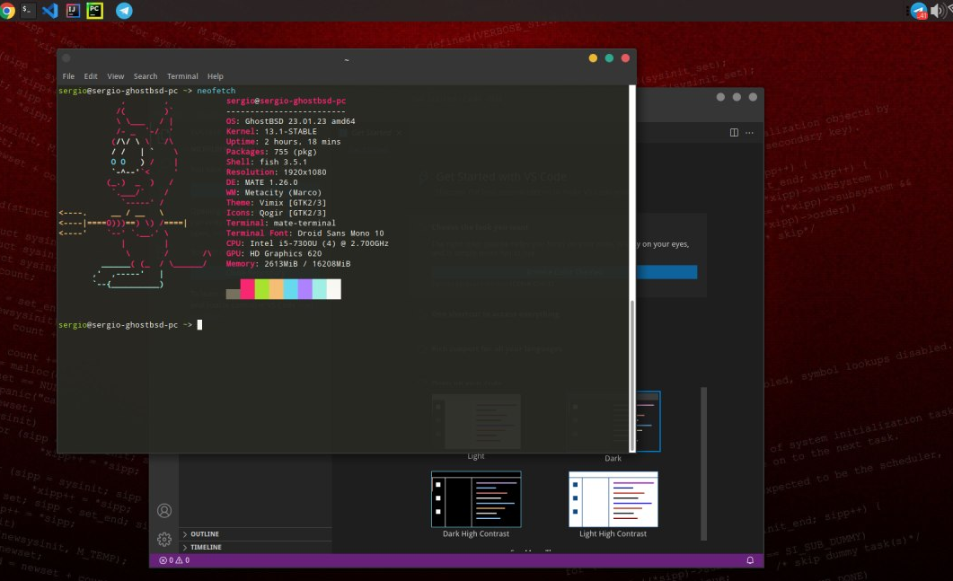Open the Telegram launcher next to PyCharm
The height and width of the screenshot is (581, 953).
124,11
